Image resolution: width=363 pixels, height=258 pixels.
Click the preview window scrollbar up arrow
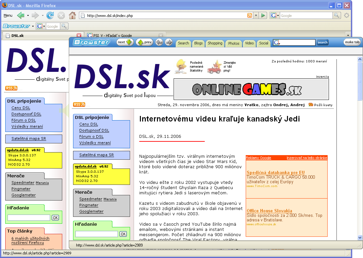click(360, 59)
